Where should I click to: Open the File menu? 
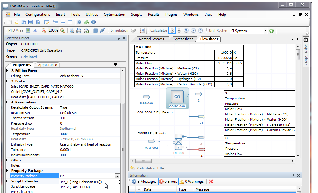tap(16, 15)
